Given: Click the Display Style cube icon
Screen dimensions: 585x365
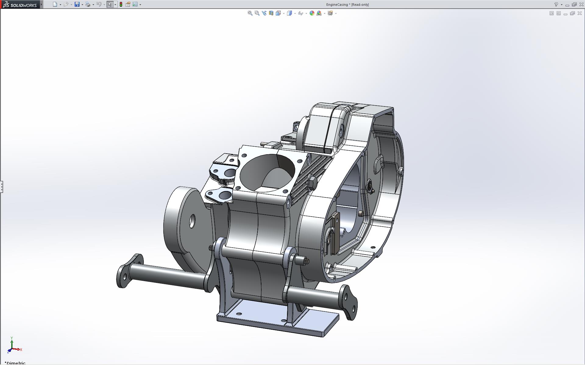Looking at the screenshot, I should click(289, 13).
